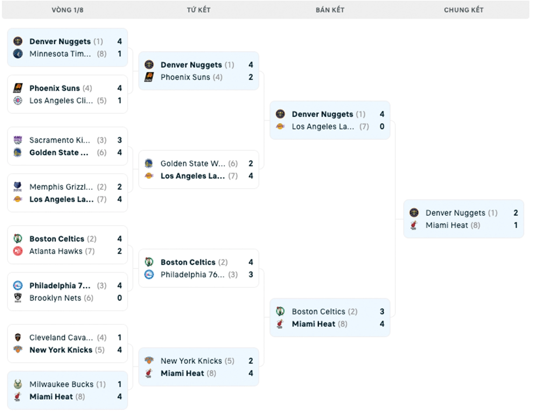This screenshot has height=413, width=533.
Task: Open Los Angeles Cli... team name
Action: 61,101
